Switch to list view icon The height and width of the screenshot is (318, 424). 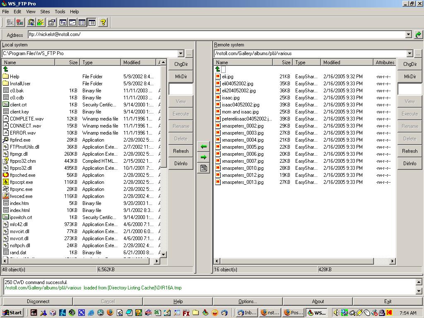pos(82,22)
